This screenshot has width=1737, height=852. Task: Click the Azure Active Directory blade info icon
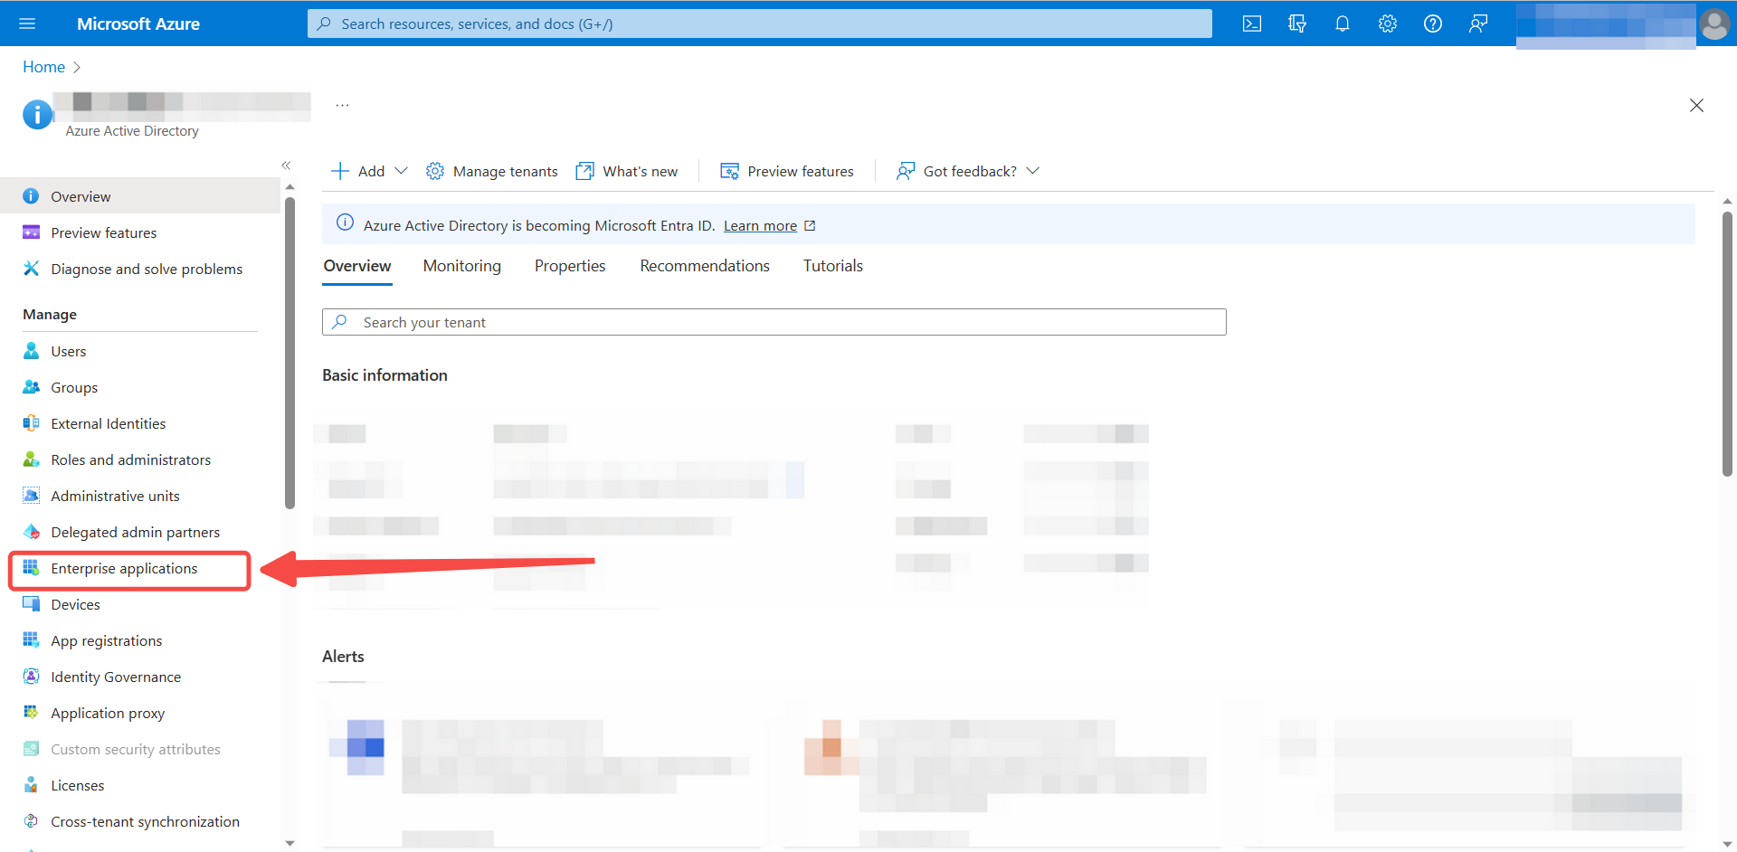click(37, 115)
